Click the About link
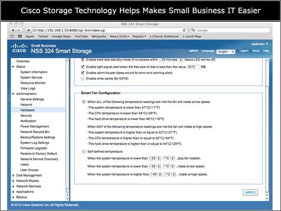 [x=256, y=51]
